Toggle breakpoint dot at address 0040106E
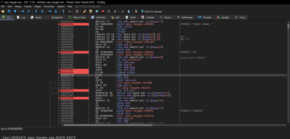This screenshot has width=290, height=139. (59, 73)
